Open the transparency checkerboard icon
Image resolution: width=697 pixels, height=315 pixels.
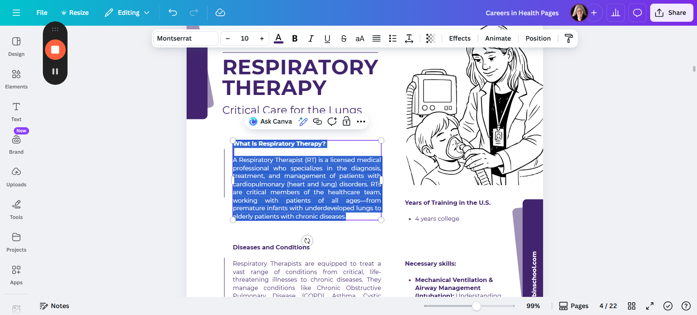431,38
